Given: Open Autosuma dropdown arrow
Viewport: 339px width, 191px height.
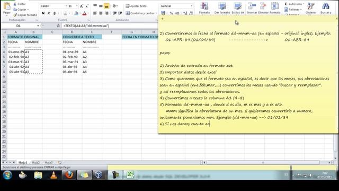Looking at the screenshot, I should click(x=304, y=4).
